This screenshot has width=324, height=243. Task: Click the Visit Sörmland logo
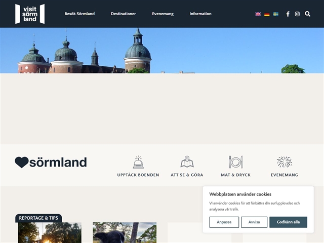pyautogui.click(x=30, y=14)
